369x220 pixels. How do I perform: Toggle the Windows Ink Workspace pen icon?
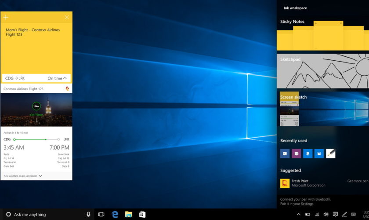[344, 214]
